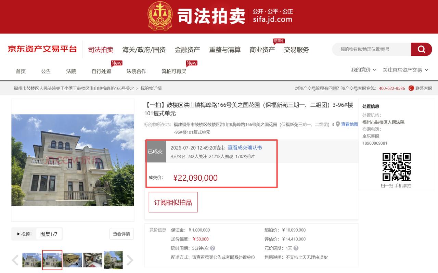Screen dimensions: 438x273
Task: Click 福州市鼓楼区人民法院 in 处置信息
Action: click(383, 122)
